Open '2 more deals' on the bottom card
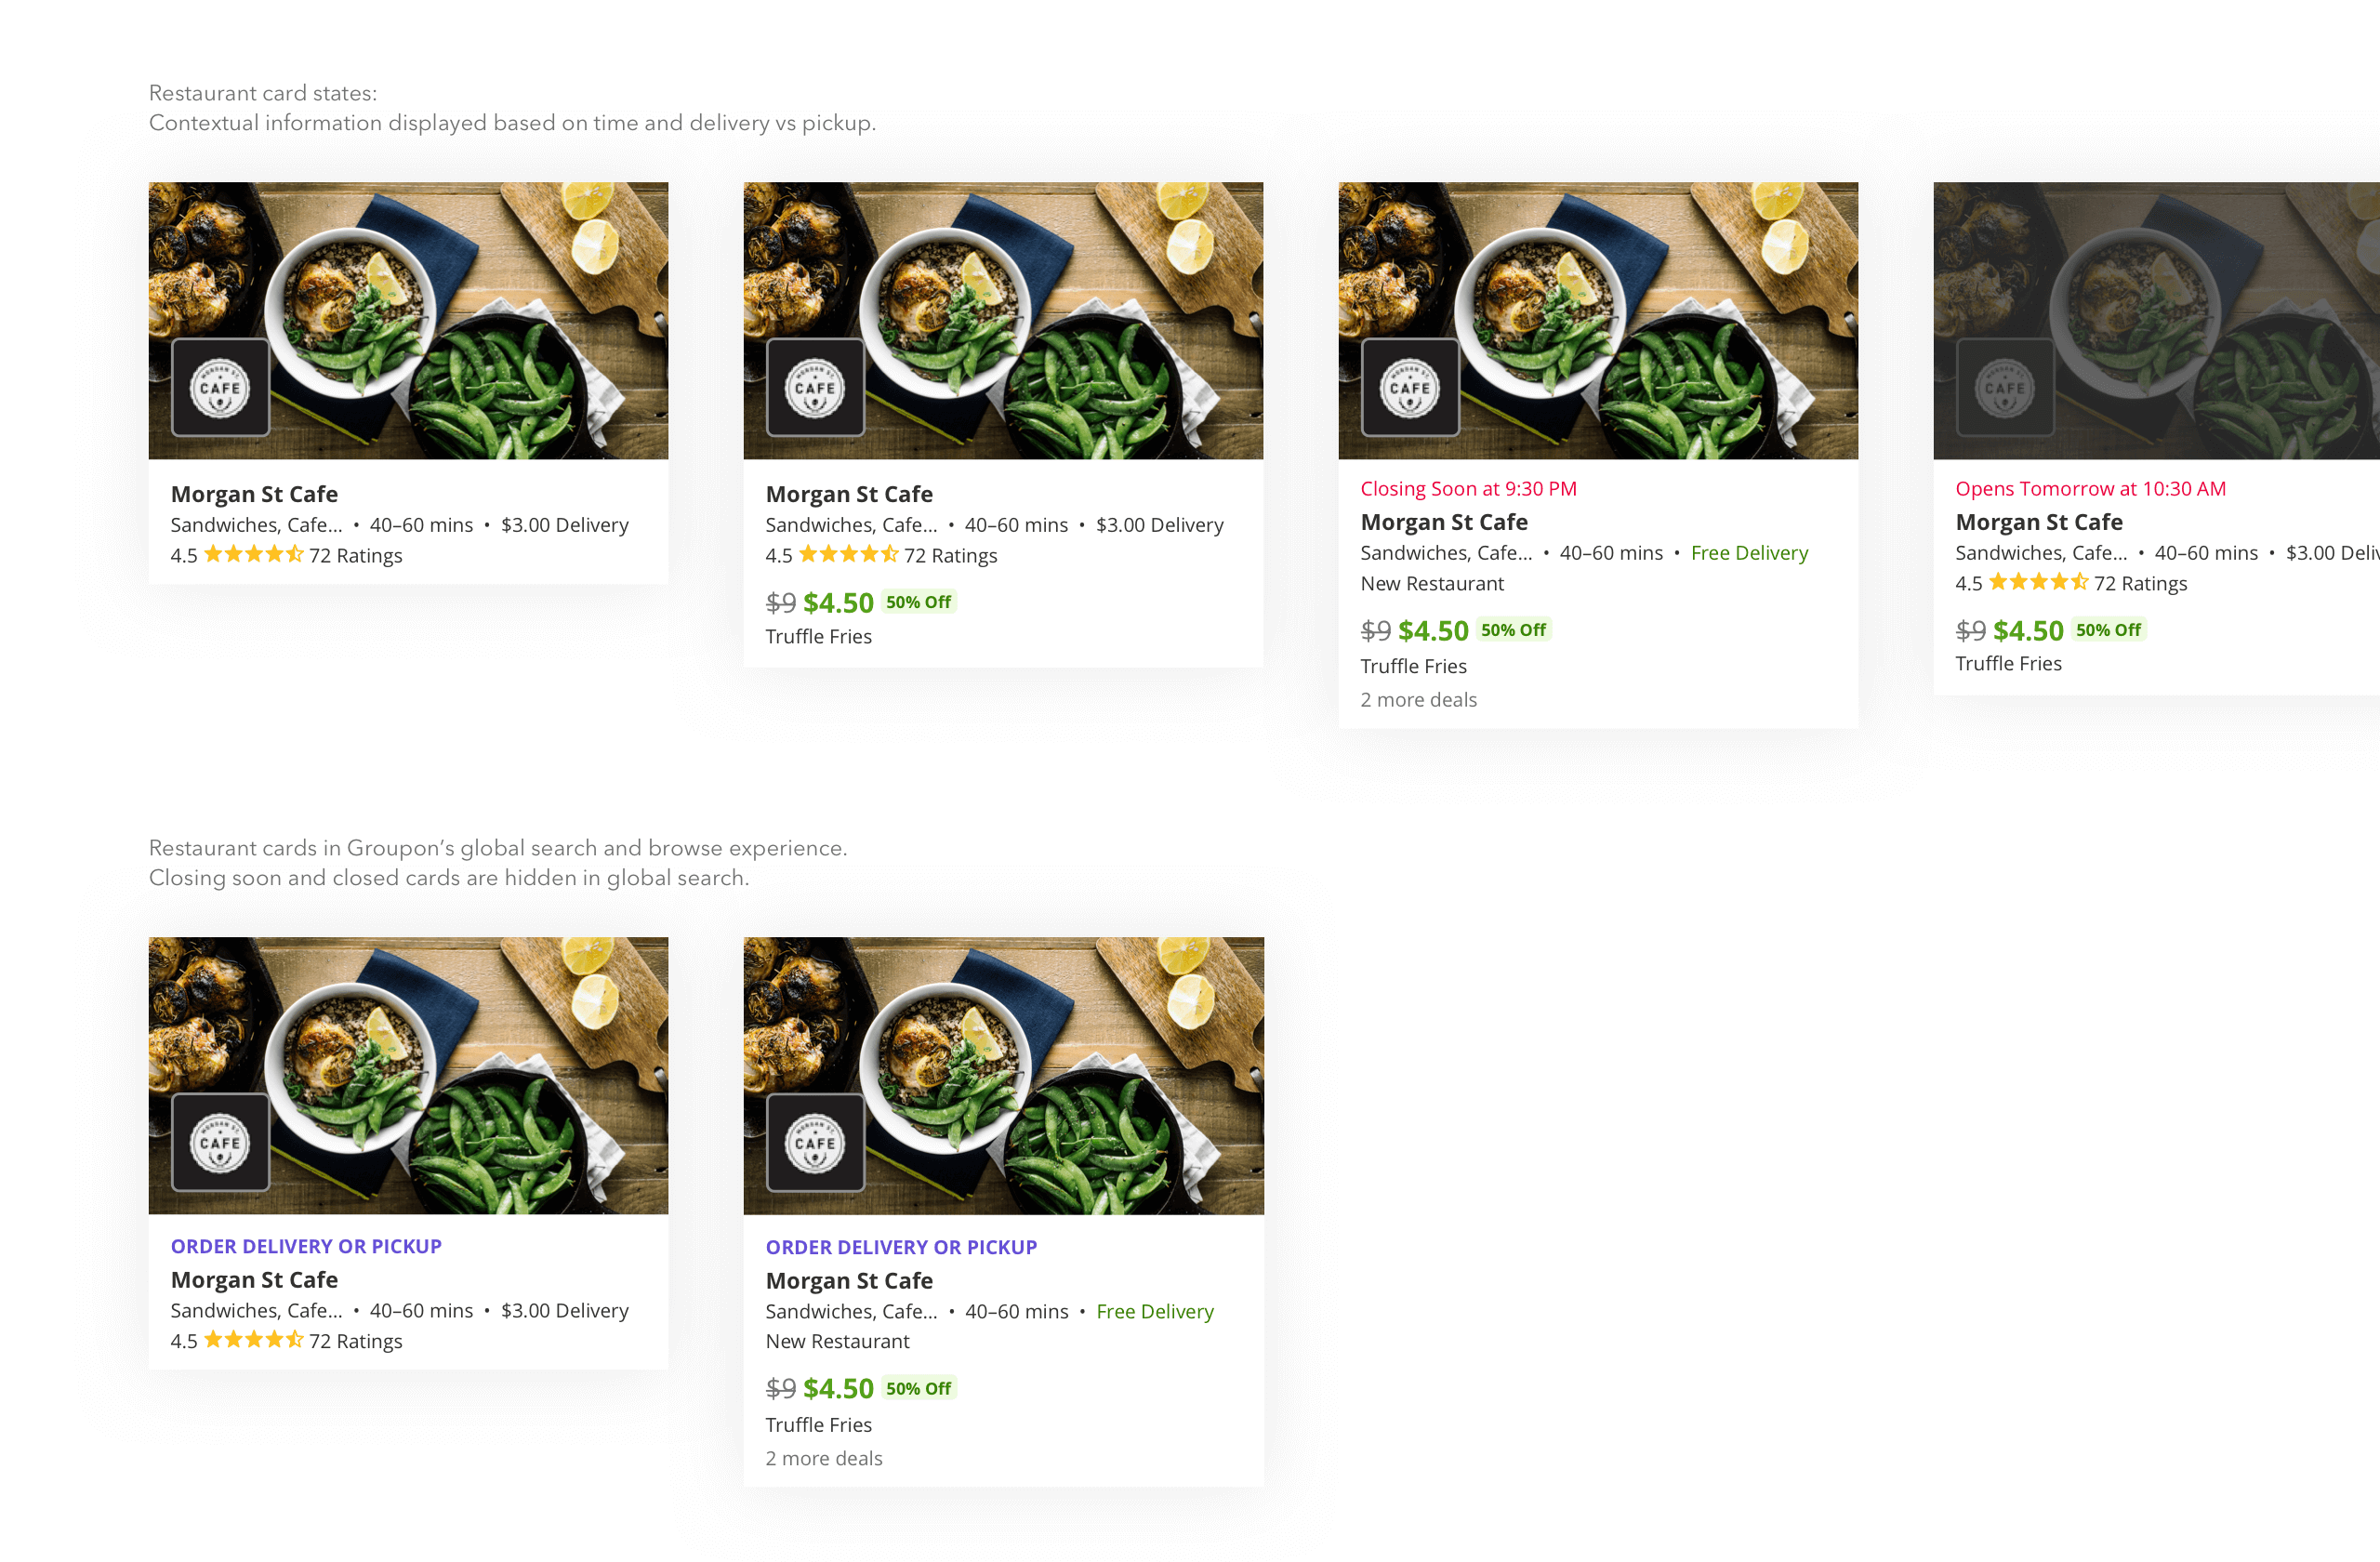Screen dimensions: 2380x1562 coord(824,1458)
